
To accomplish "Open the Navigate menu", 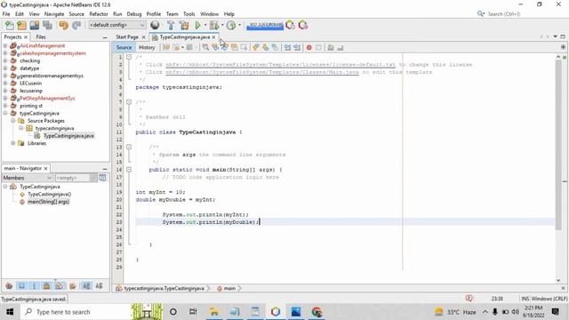I will click(x=54, y=14).
